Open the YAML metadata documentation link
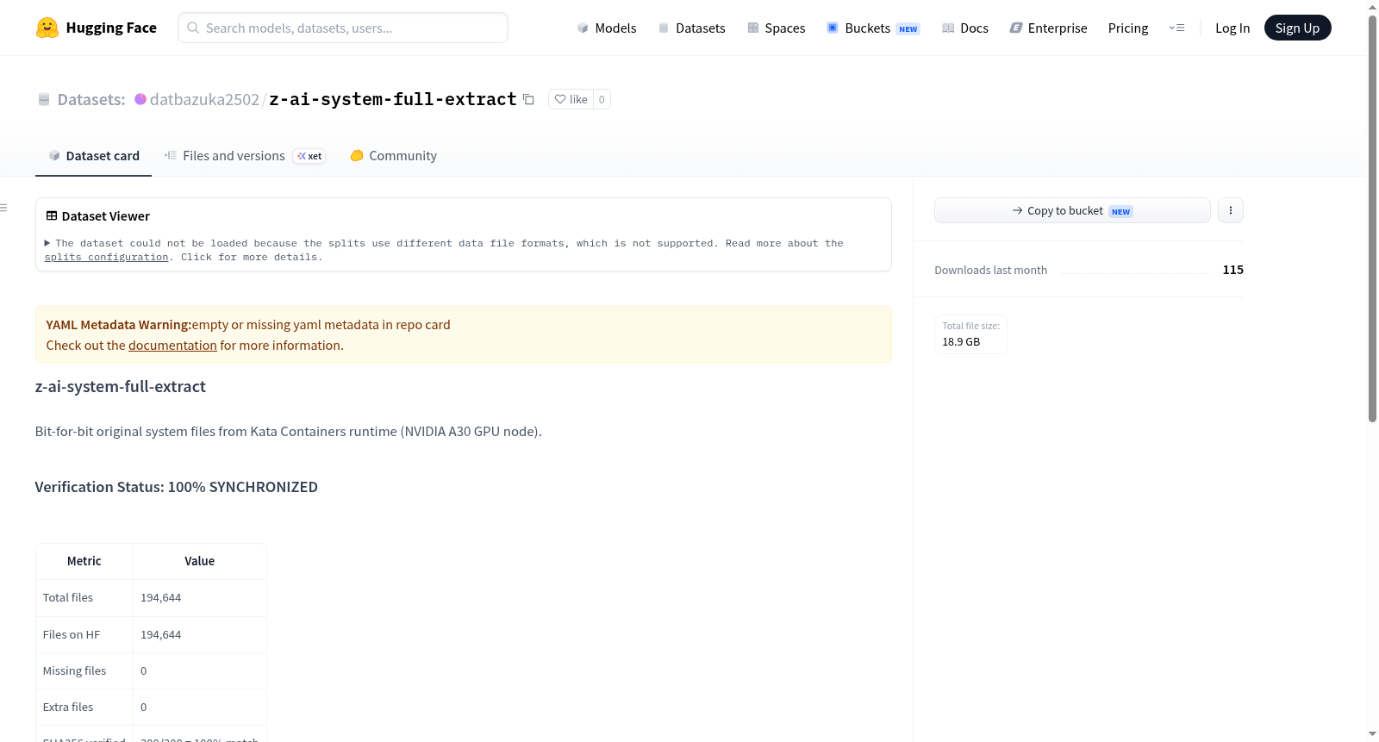Screen dimensions: 1379x742 [x=172, y=346]
